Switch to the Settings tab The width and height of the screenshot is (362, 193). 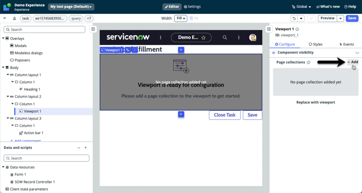[x=192, y=7]
